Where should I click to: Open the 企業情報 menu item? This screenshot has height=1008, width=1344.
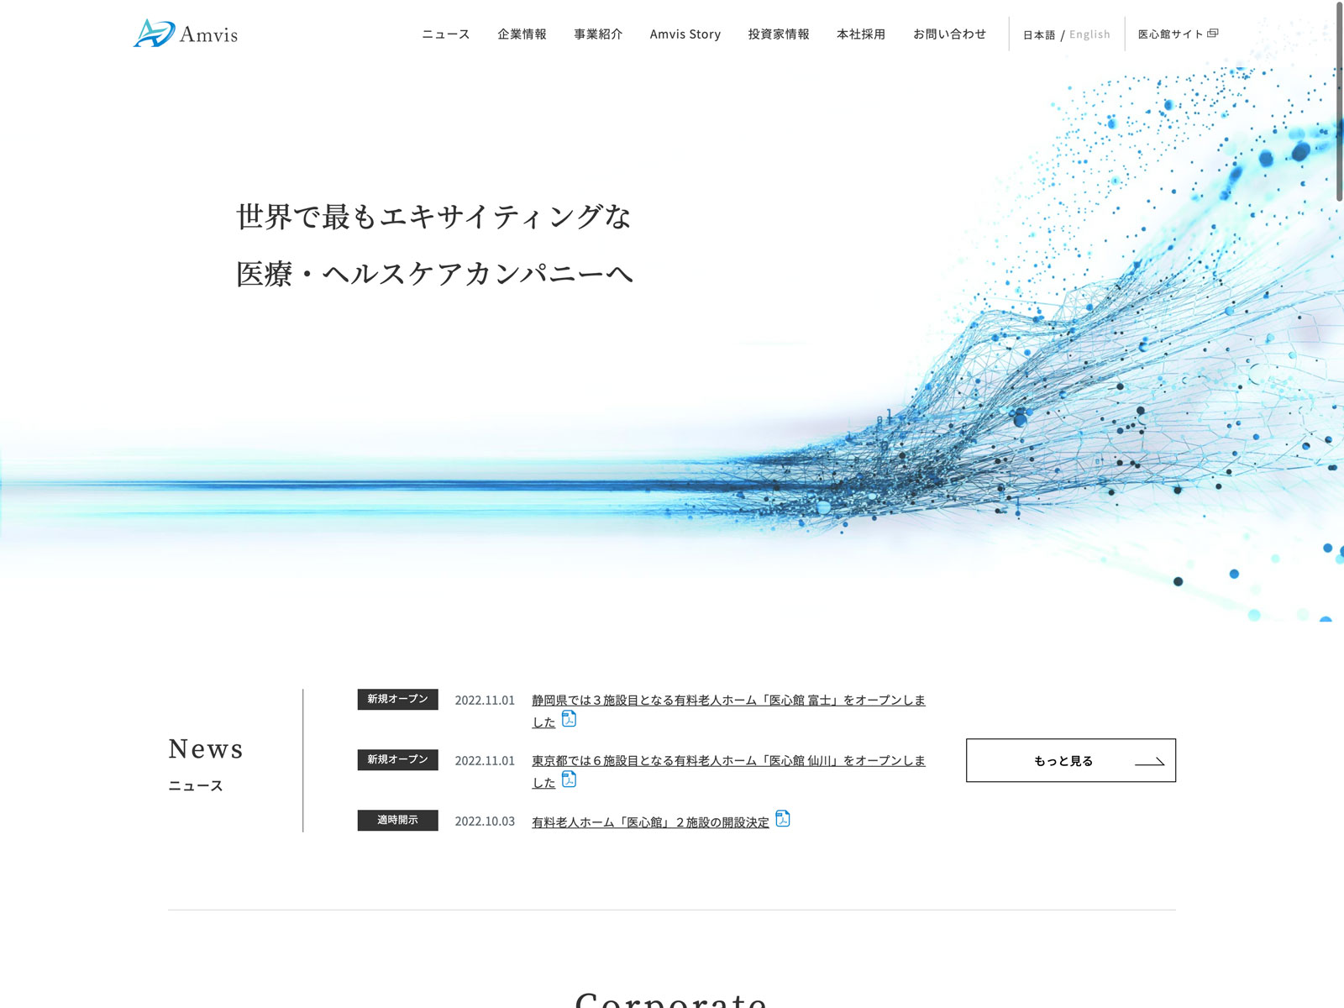pos(522,34)
